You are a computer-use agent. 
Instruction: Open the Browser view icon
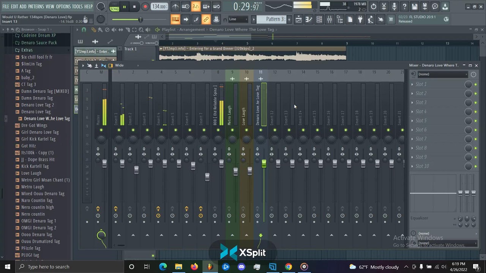[x=339, y=19]
